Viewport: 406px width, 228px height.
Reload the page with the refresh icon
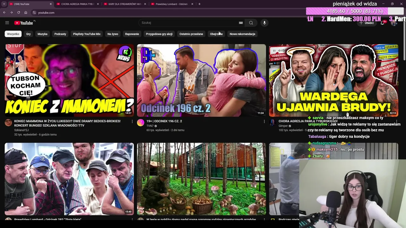click(x=18, y=13)
